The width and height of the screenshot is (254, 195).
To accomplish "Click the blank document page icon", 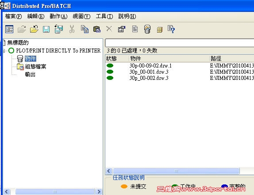I will [x=135, y=29].
